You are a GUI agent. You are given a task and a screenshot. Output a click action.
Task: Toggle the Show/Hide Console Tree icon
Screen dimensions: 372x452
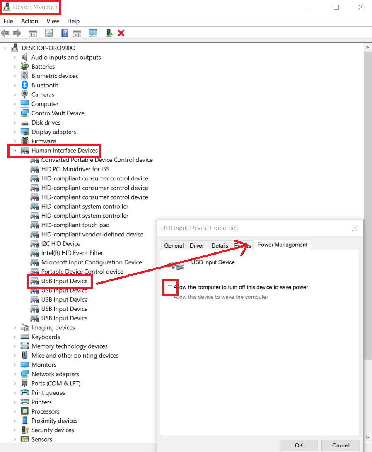coord(33,33)
